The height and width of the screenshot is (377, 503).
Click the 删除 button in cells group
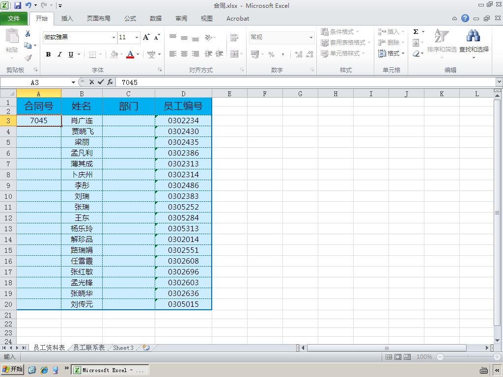pyautogui.click(x=391, y=42)
